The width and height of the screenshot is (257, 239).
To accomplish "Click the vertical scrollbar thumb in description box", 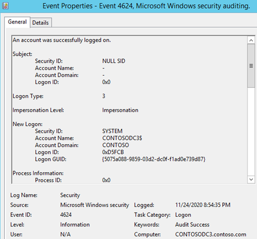I will click(251, 66).
